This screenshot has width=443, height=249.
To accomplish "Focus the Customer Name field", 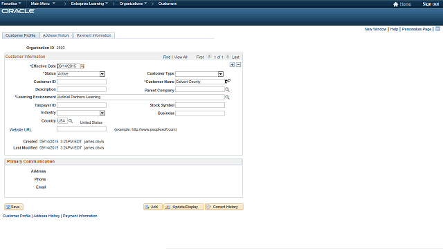I will click(x=200, y=82).
